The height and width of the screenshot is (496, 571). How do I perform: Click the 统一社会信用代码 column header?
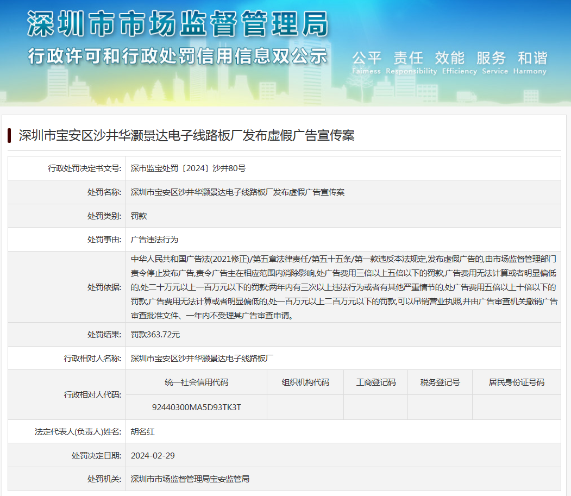pos(197,382)
